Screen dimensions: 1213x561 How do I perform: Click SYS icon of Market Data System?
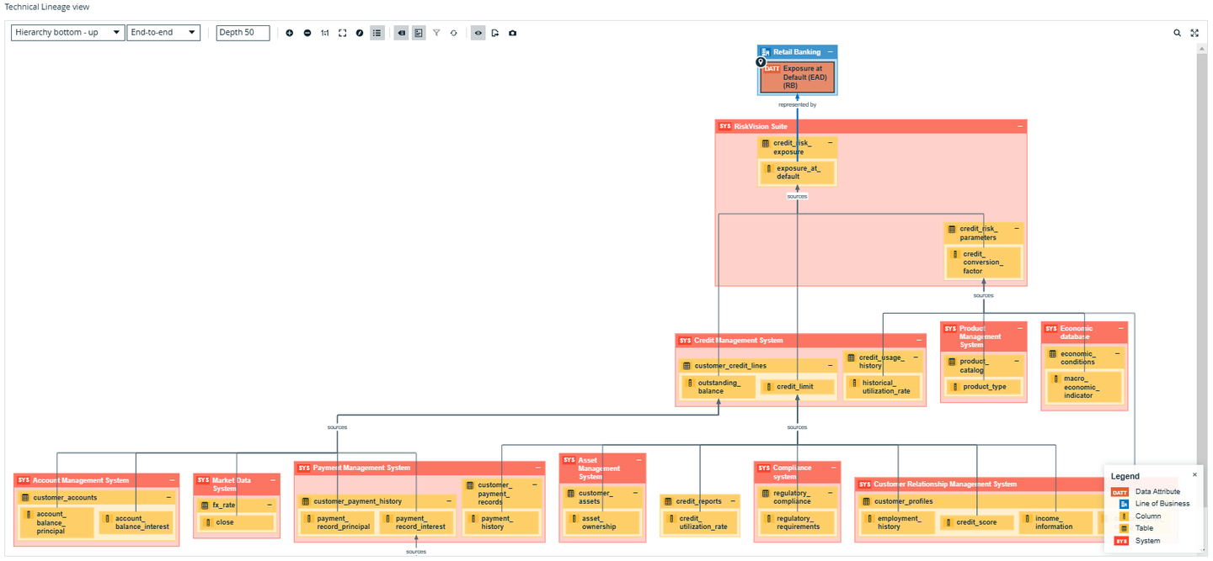click(x=203, y=480)
